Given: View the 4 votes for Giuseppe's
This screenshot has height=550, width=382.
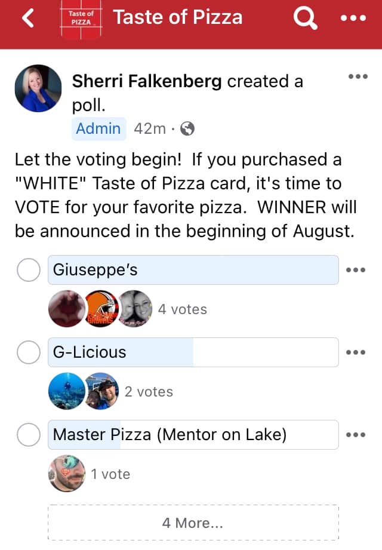Looking at the screenshot, I should coord(183,309).
